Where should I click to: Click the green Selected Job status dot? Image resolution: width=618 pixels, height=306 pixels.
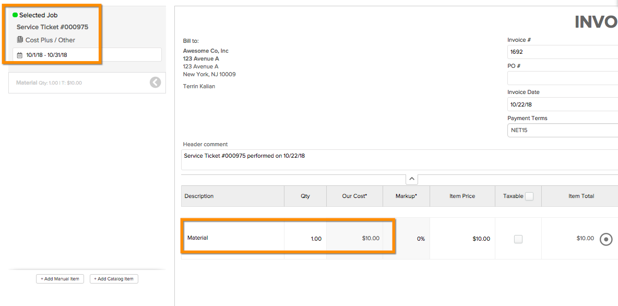click(15, 15)
